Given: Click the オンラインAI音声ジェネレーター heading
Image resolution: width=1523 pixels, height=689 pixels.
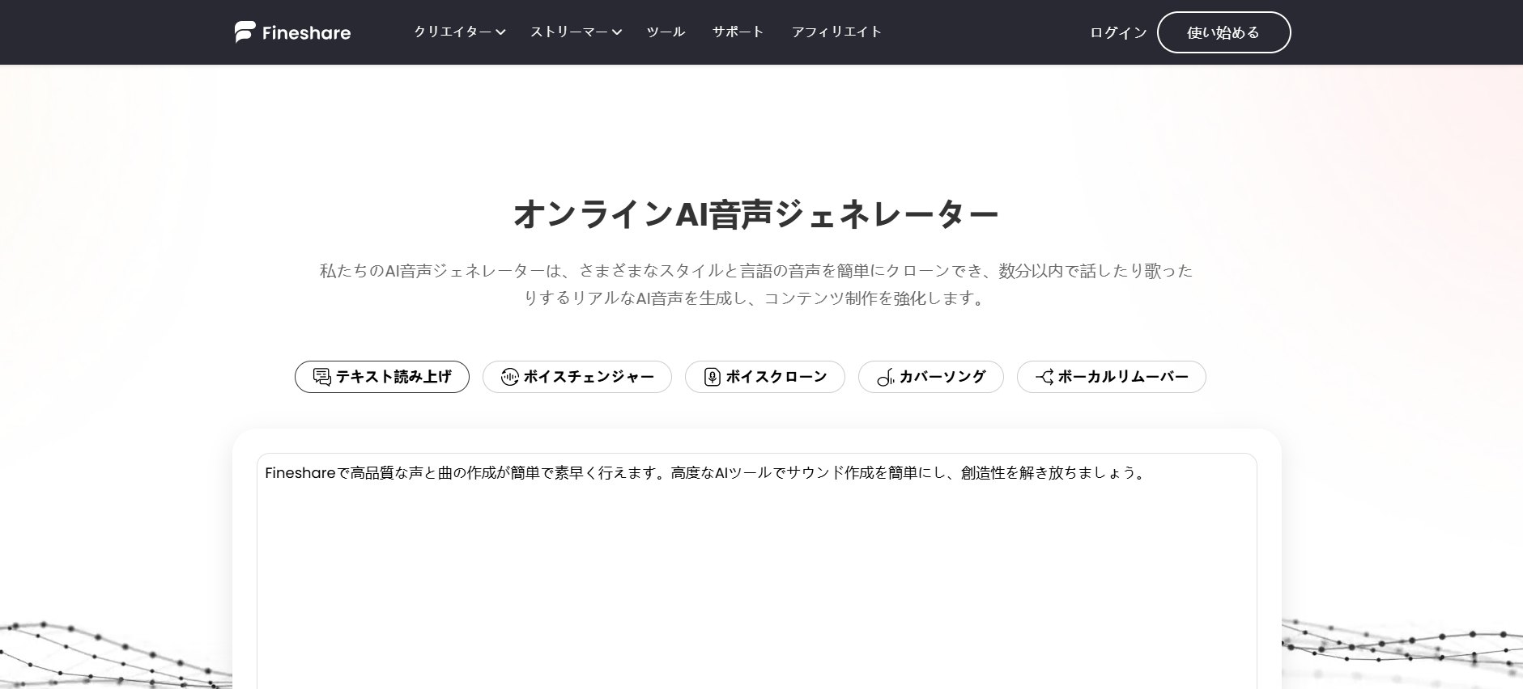Looking at the screenshot, I should tap(756, 214).
